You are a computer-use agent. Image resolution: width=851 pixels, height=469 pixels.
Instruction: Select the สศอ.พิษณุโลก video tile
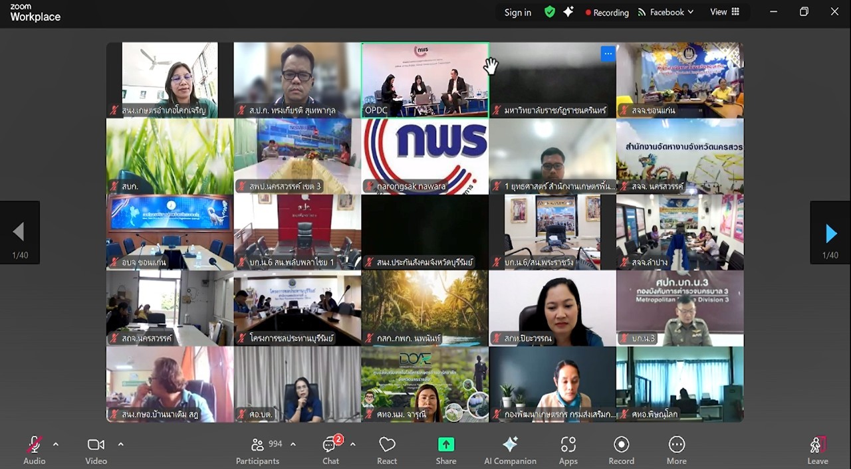point(679,384)
